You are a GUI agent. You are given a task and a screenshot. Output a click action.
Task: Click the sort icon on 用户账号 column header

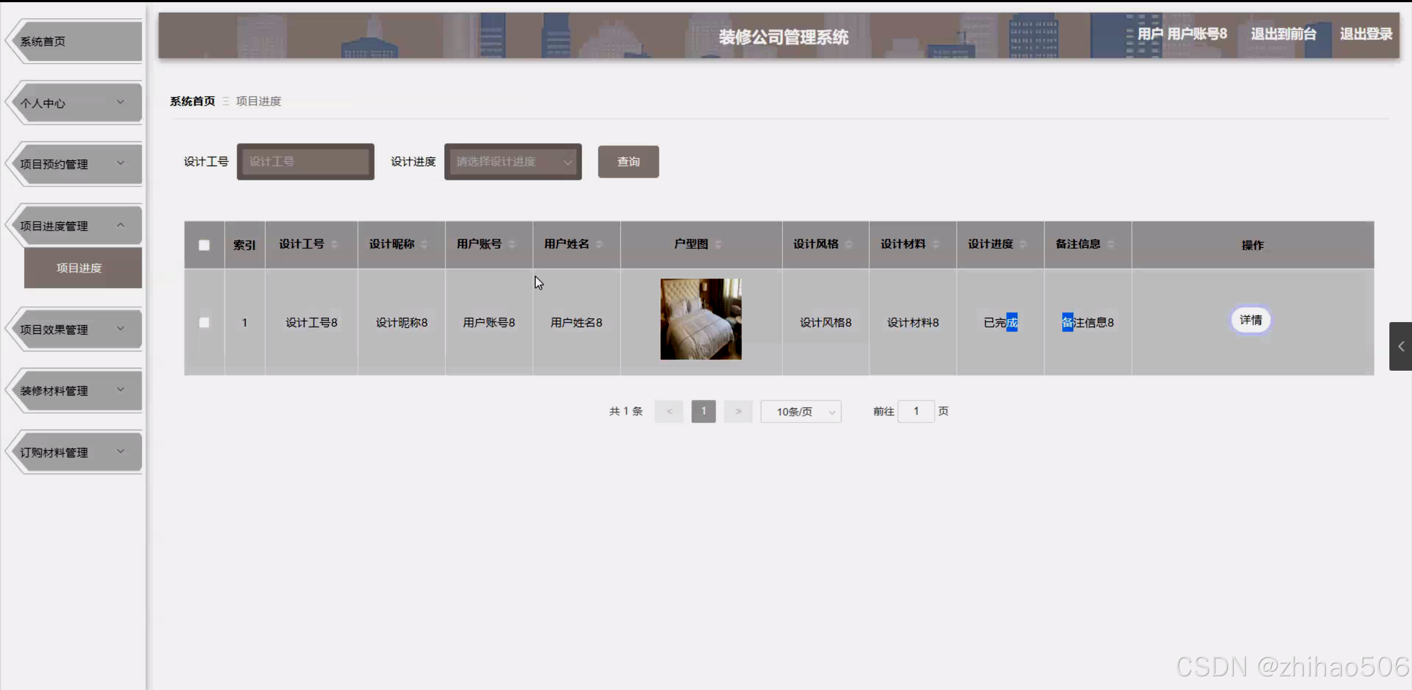pos(513,244)
